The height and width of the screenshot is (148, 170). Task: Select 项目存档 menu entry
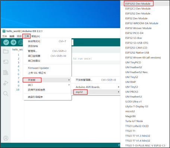pyautogui.click(x=47, y=46)
